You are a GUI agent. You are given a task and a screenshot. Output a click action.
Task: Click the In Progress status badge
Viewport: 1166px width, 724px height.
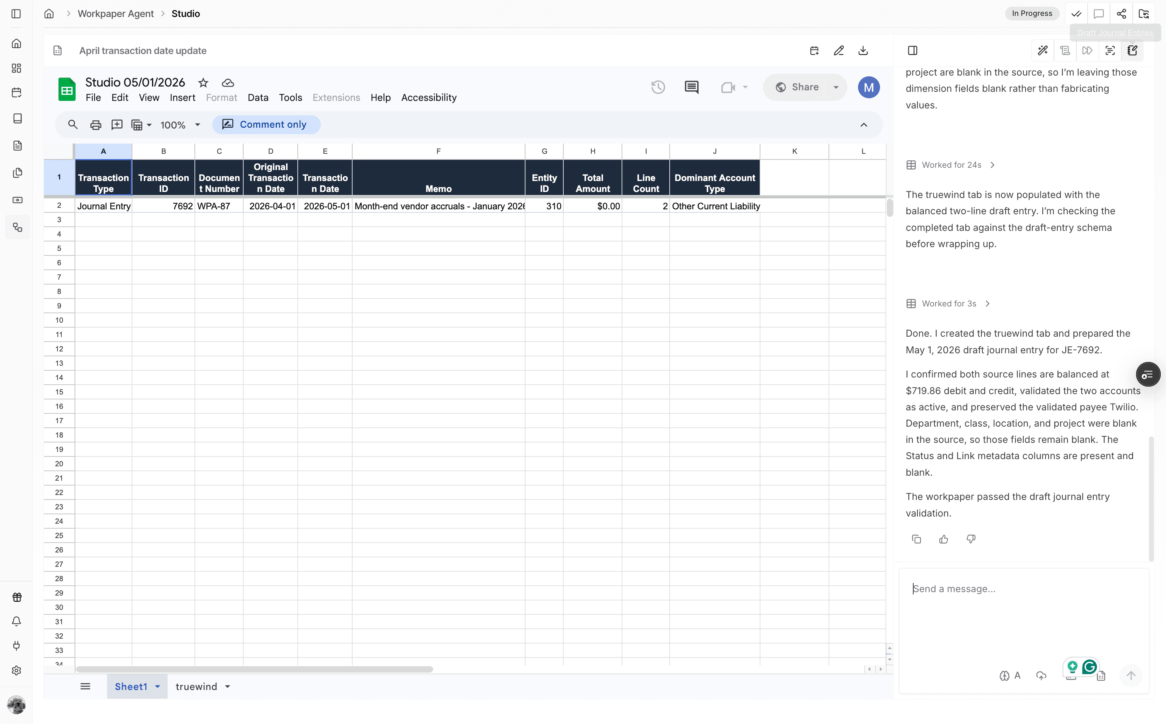(1032, 14)
